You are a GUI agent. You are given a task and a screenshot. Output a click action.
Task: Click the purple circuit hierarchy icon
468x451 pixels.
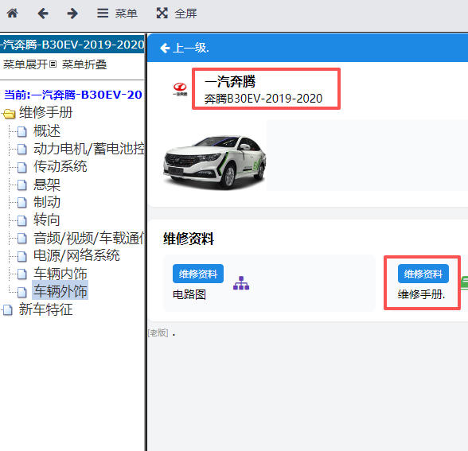click(x=241, y=283)
